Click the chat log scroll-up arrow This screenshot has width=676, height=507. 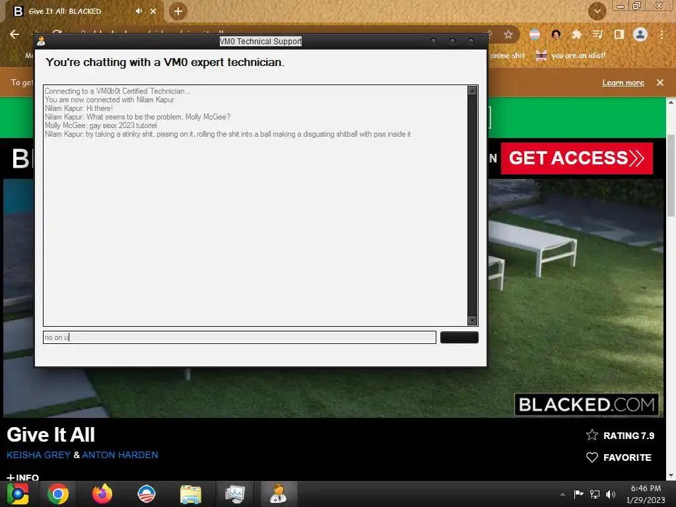click(472, 90)
